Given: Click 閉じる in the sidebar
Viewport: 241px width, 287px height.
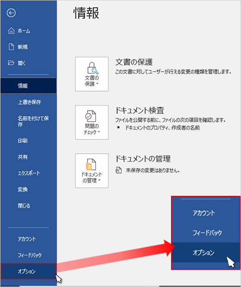Looking at the screenshot, I should (28, 206).
